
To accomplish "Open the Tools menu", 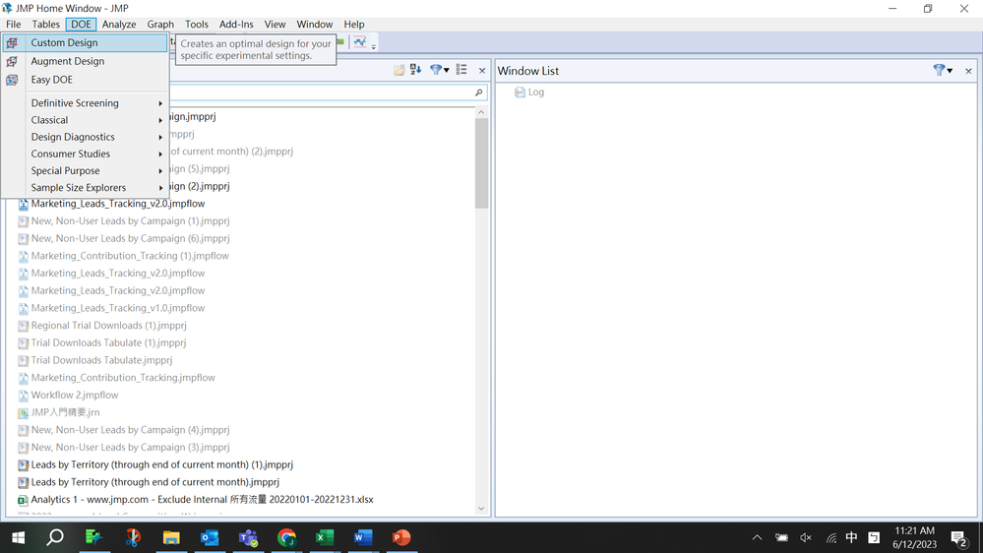I will pos(196,25).
